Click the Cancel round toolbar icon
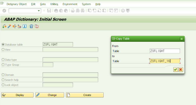 66,11
